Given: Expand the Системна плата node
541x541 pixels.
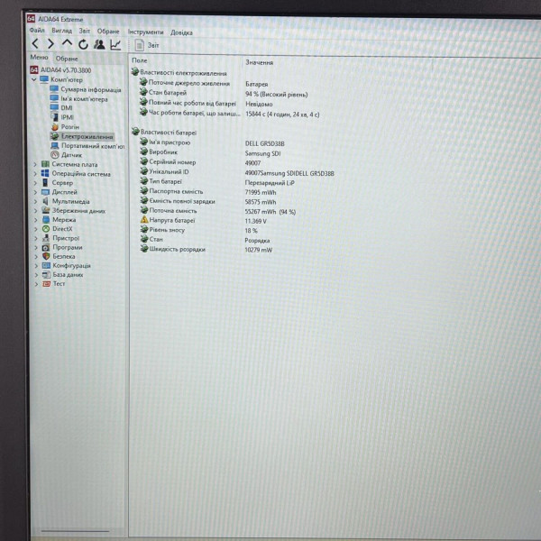Looking at the screenshot, I should (x=35, y=165).
